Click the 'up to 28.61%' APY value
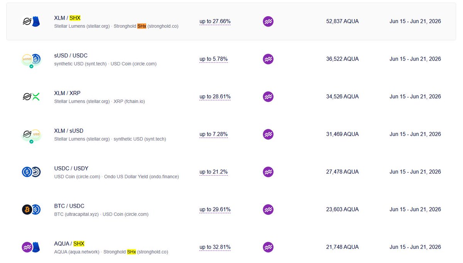The image size is (463, 263). [215, 97]
